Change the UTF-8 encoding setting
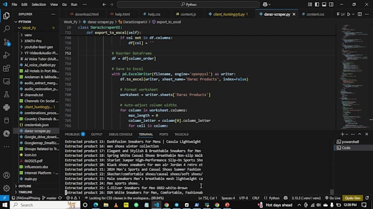 (243, 198)
